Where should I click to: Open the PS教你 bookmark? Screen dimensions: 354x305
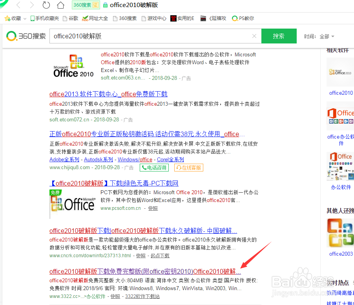click(243, 18)
